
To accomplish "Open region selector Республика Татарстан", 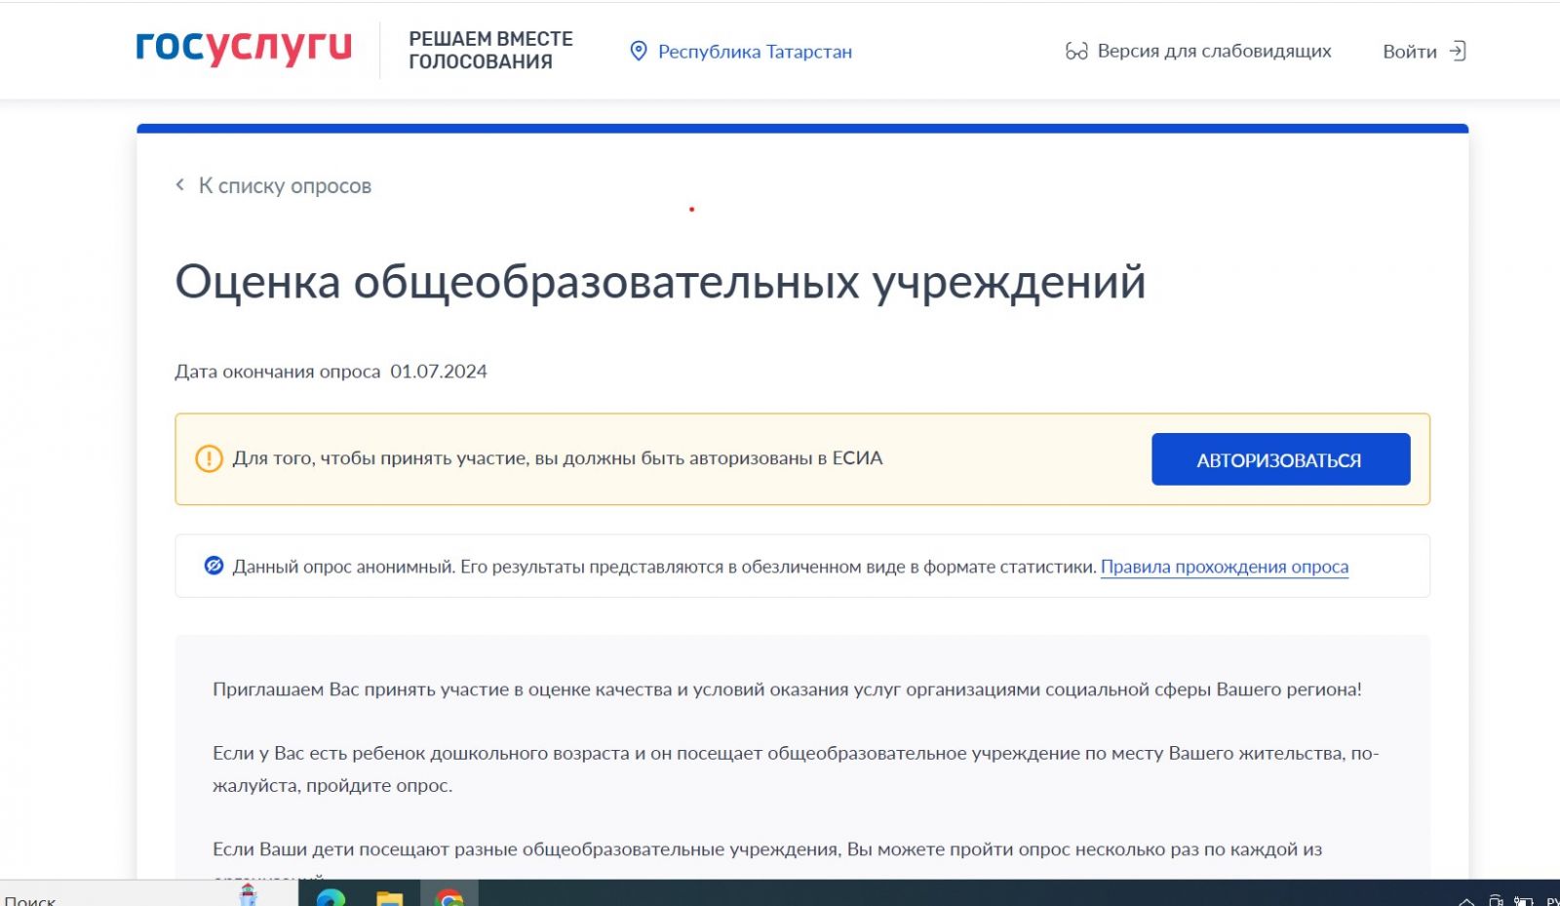I will tap(754, 52).
